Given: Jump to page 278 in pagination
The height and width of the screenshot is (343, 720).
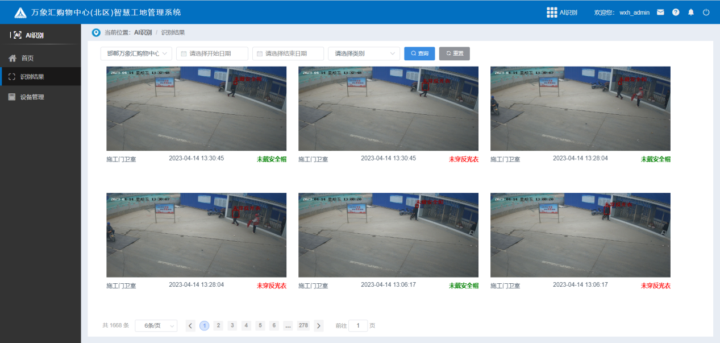Looking at the screenshot, I should coord(303,326).
